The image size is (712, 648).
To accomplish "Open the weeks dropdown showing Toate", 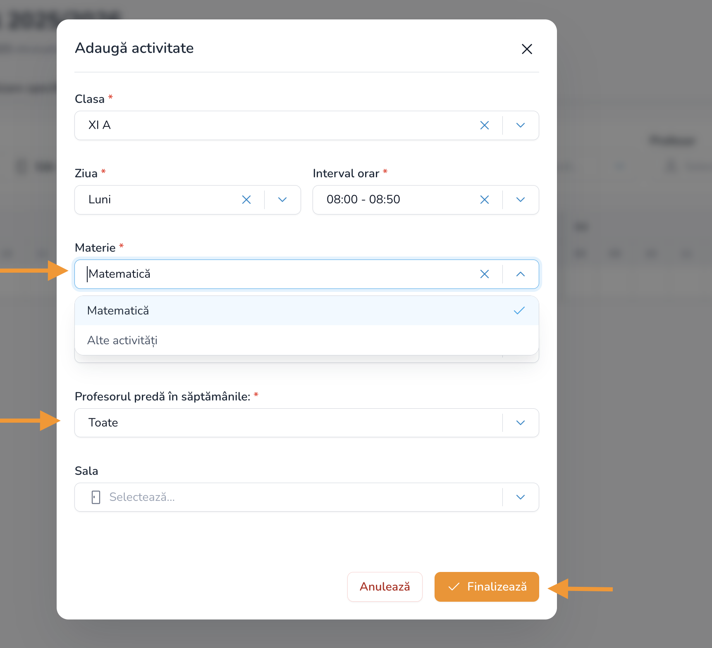I will click(x=521, y=423).
